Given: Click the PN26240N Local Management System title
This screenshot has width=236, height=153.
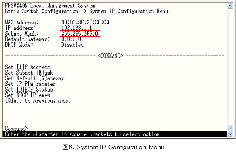Looking at the screenshot, I should pyautogui.click(x=50, y=6).
